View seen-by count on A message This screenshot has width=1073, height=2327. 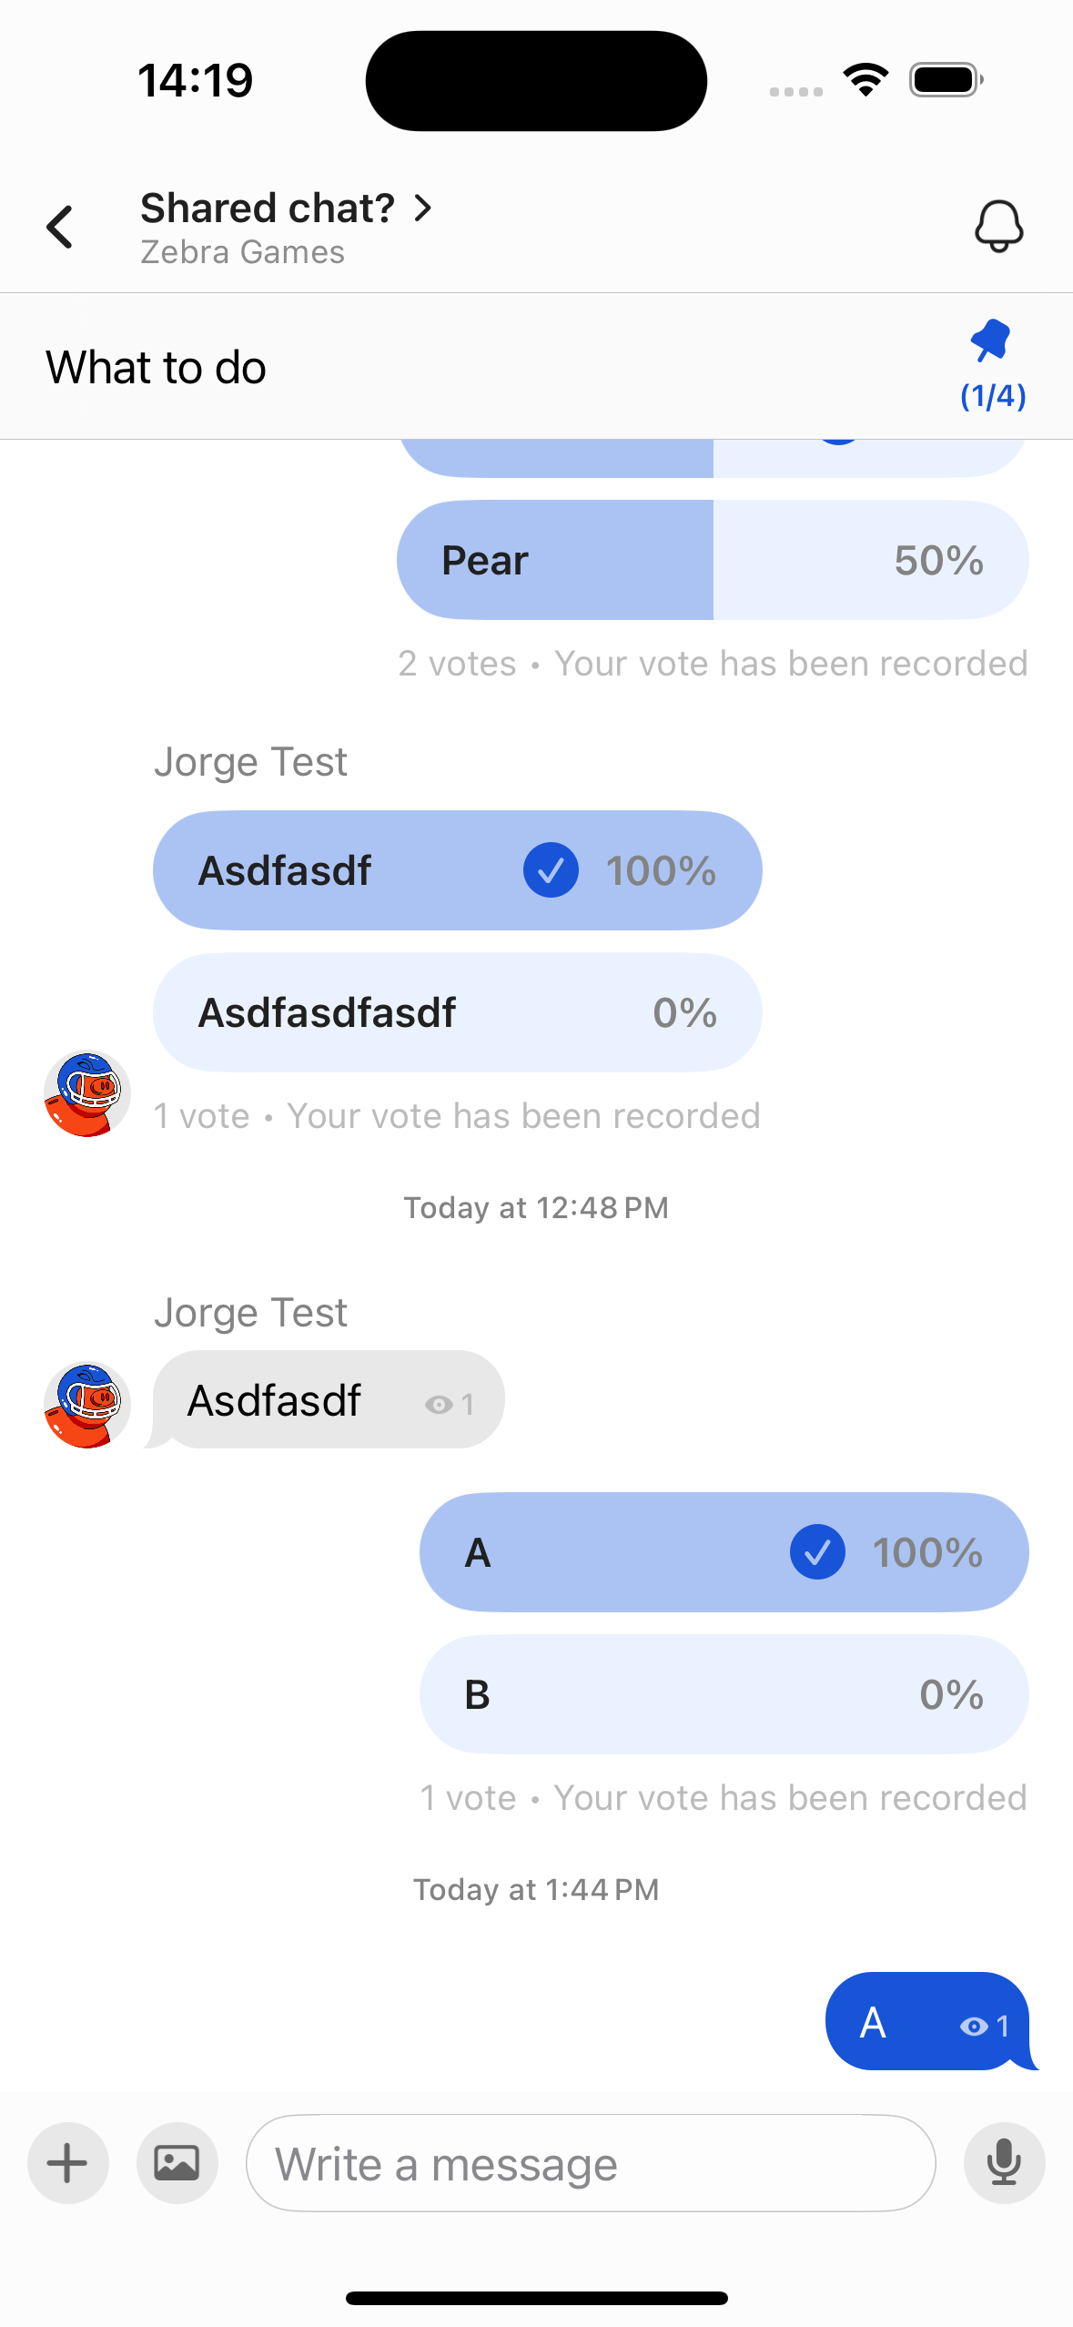(x=986, y=2026)
